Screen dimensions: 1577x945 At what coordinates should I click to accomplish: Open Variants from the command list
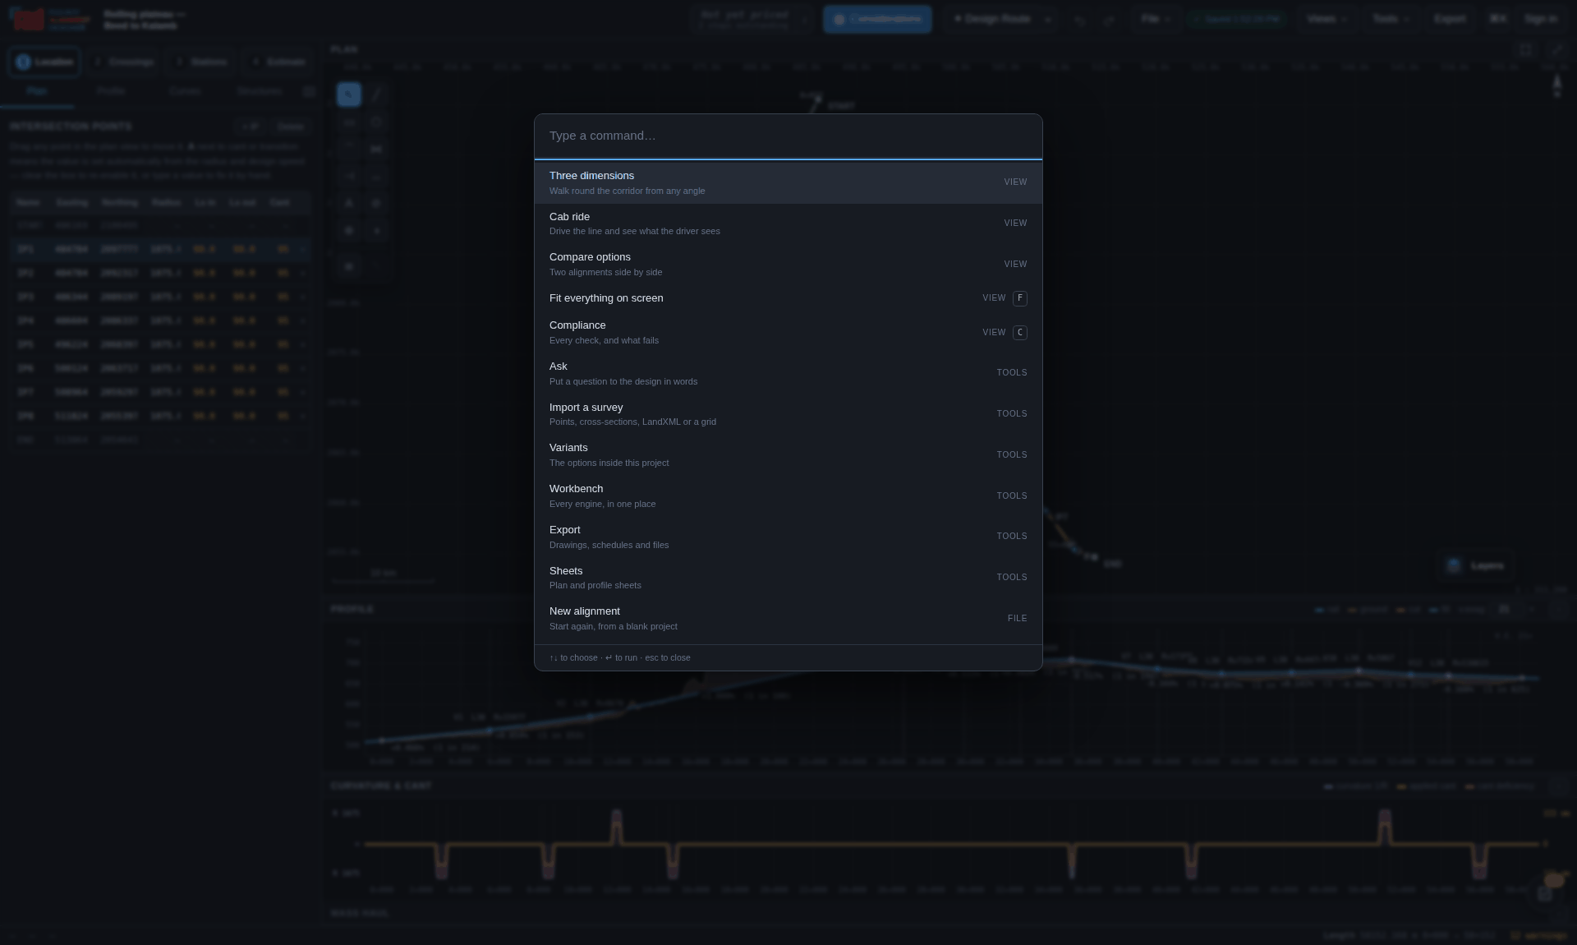click(788, 454)
